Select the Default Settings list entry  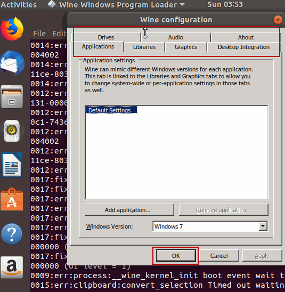coord(111,110)
